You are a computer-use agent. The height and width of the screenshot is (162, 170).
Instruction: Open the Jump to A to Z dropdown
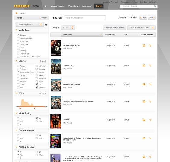(68, 28)
